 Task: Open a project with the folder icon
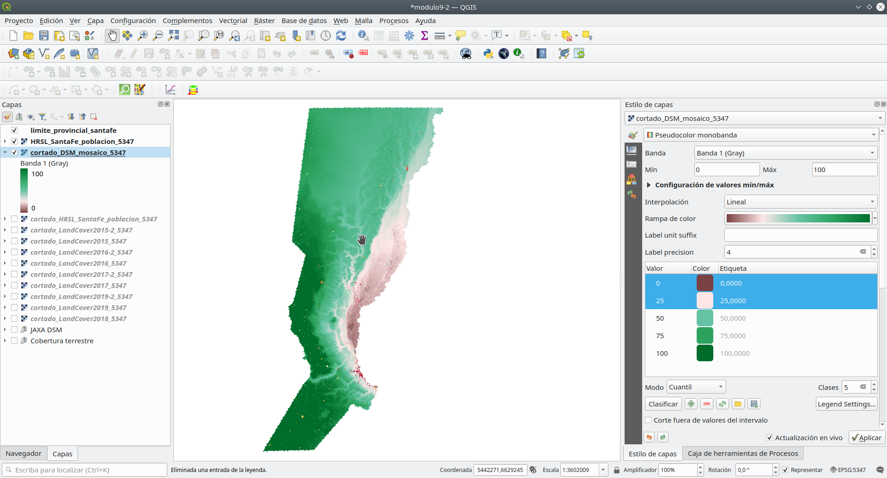point(29,36)
